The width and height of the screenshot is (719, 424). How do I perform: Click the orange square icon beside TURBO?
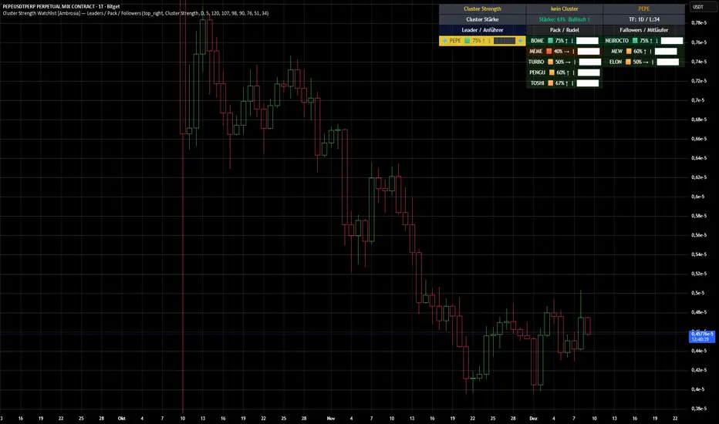(550, 62)
